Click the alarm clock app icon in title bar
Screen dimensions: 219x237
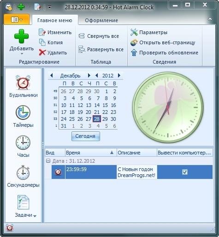click(x=8, y=7)
